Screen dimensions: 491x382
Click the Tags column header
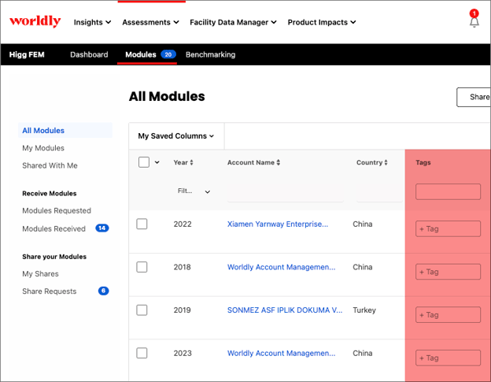point(423,162)
